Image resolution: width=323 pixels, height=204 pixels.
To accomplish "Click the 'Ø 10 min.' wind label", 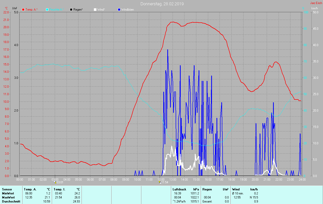I will click(x=238, y=193).
